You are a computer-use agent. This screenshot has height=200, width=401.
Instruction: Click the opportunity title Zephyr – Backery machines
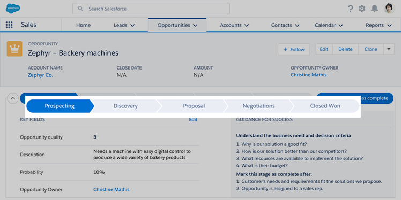[73, 53]
